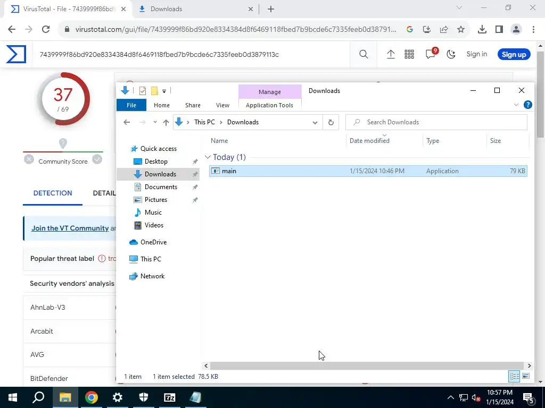Select the main application file
The height and width of the screenshot is (408, 545).
[368, 171]
